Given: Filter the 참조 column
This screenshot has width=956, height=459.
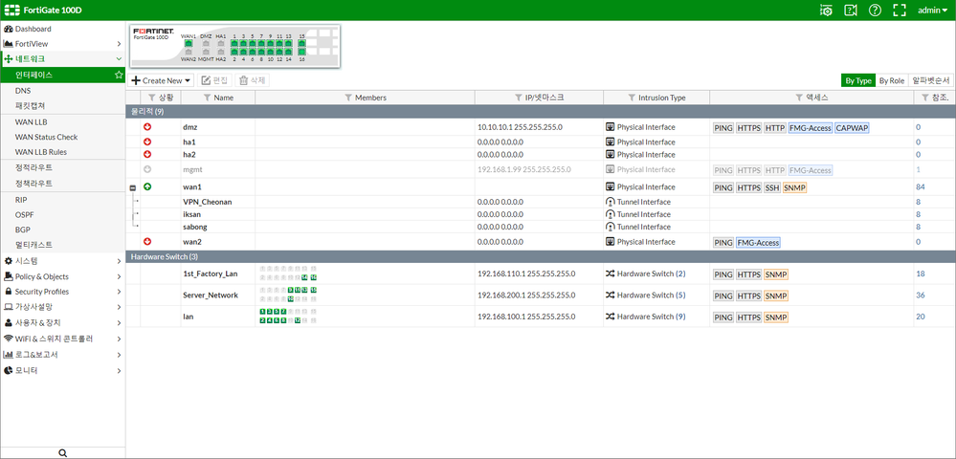Looking at the screenshot, I should point(924,98).
